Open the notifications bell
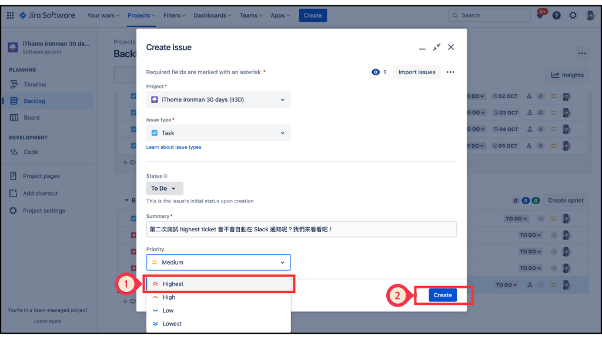The height and width of the screenshot is (339, 602). pos(540,15)
